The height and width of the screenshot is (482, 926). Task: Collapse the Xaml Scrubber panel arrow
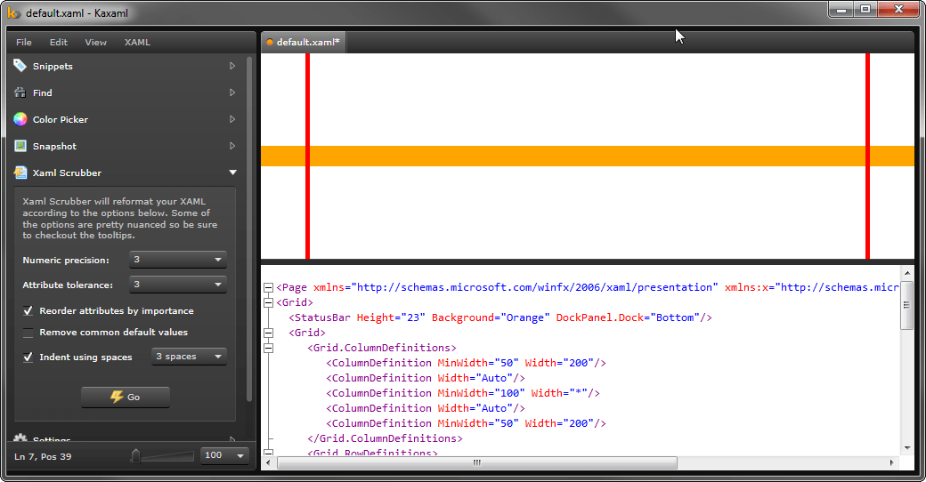(232, 173)
